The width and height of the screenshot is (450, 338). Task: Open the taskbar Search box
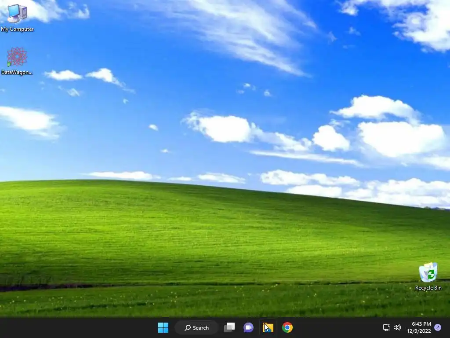[x=196, y=327]
